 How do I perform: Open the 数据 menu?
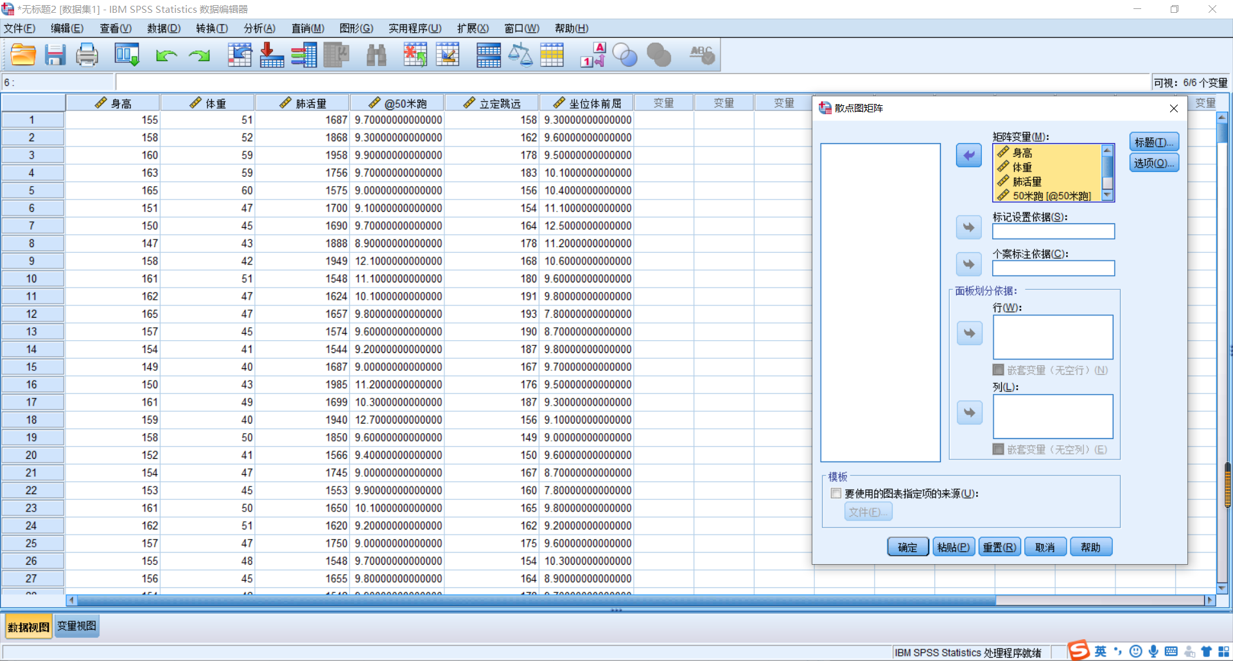tap(164, 28)
